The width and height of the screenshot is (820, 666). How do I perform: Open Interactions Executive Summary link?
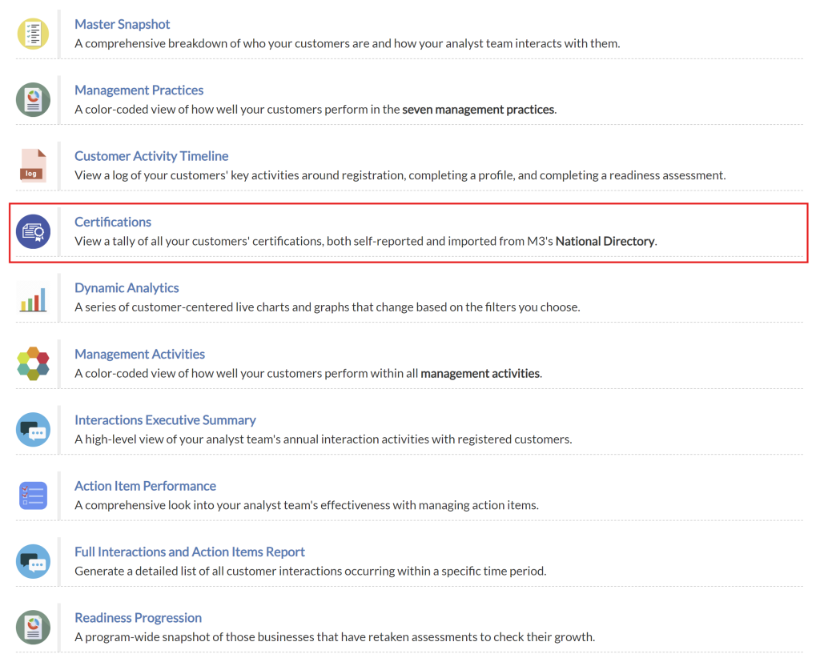[165, 420]
